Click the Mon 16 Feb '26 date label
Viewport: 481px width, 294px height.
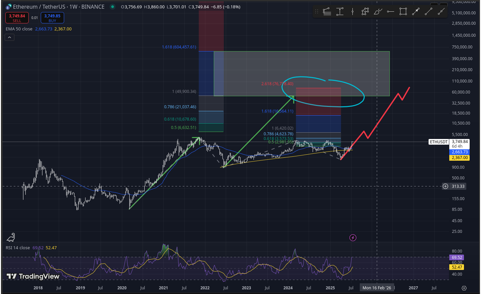[377, 288]
